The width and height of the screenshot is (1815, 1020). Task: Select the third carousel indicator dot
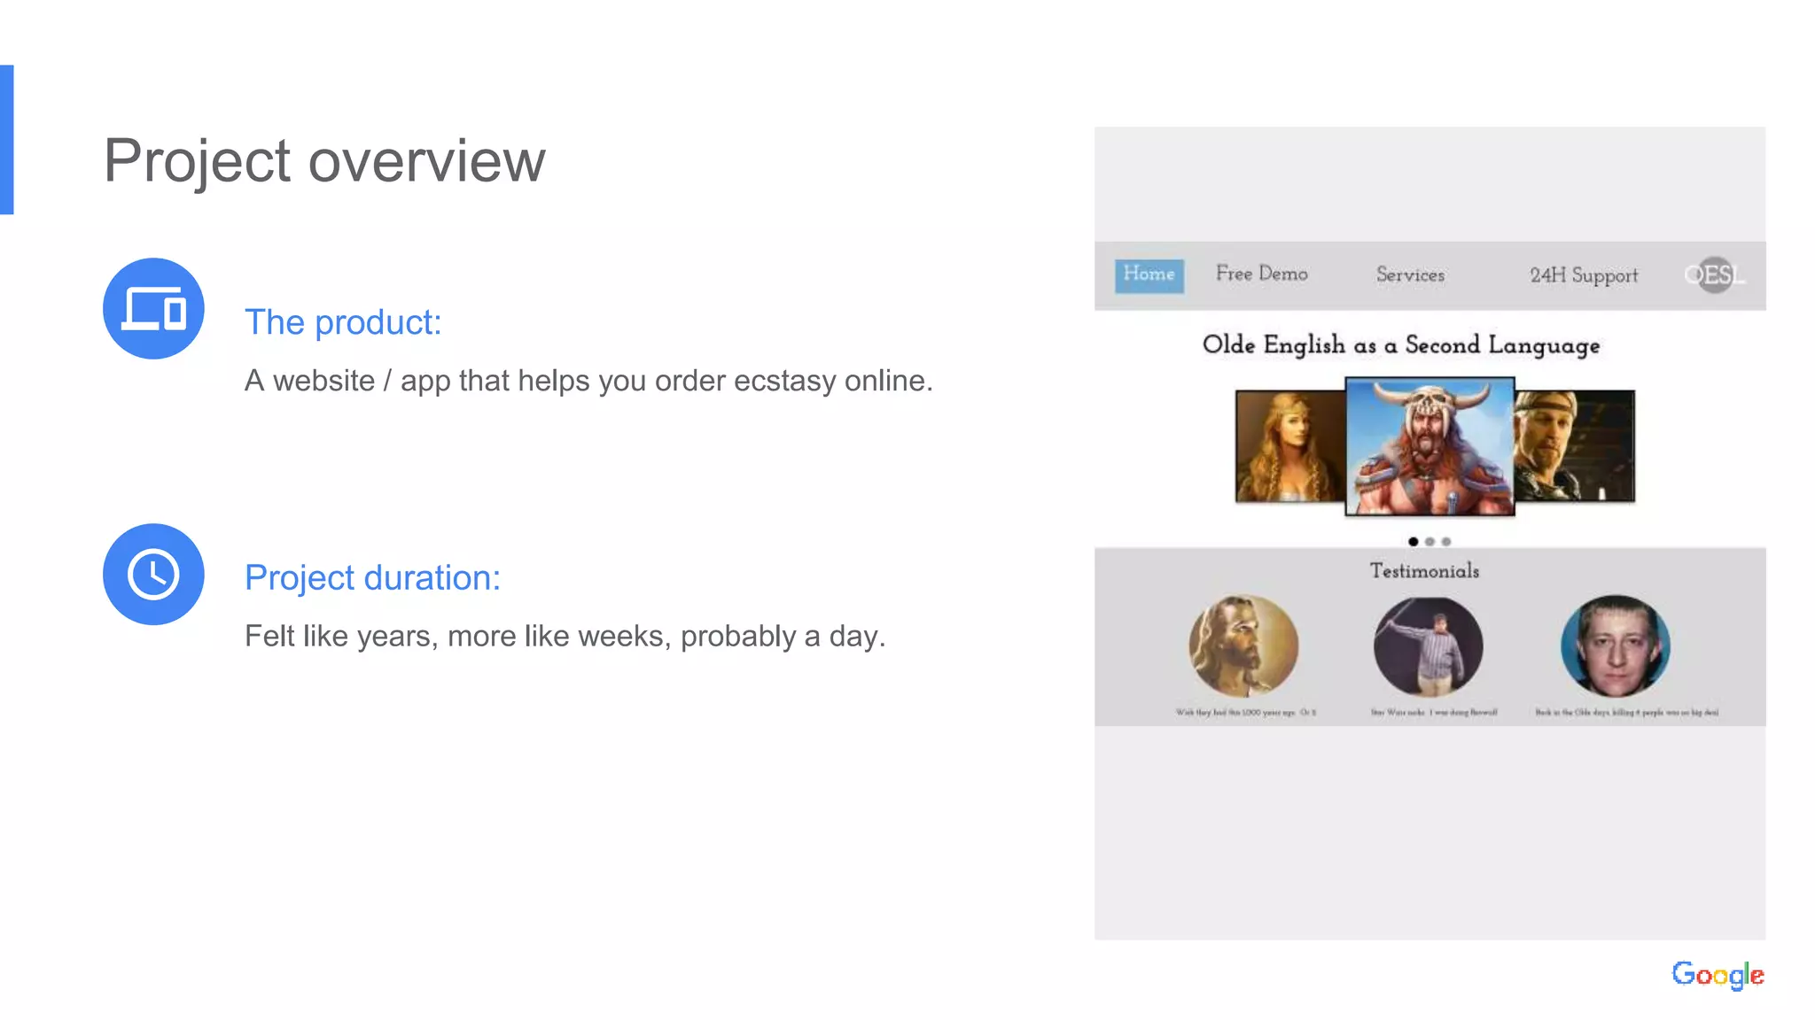click(x=1446, y=542)
